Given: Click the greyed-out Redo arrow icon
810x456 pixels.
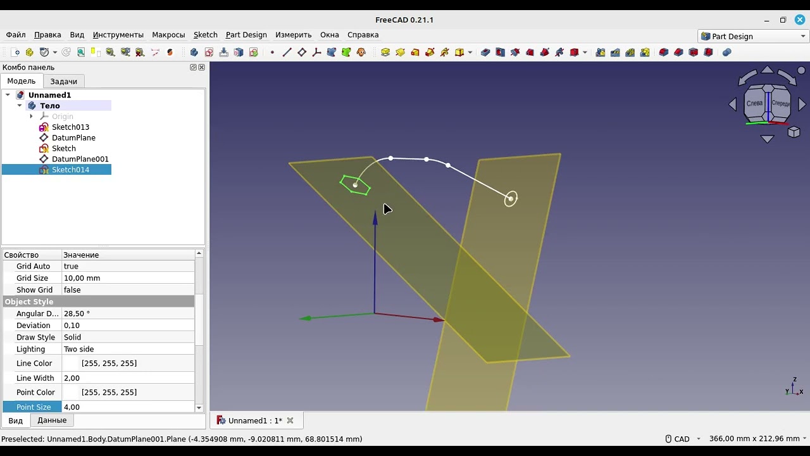Looking at the screenshot, I should coord(66,53).
